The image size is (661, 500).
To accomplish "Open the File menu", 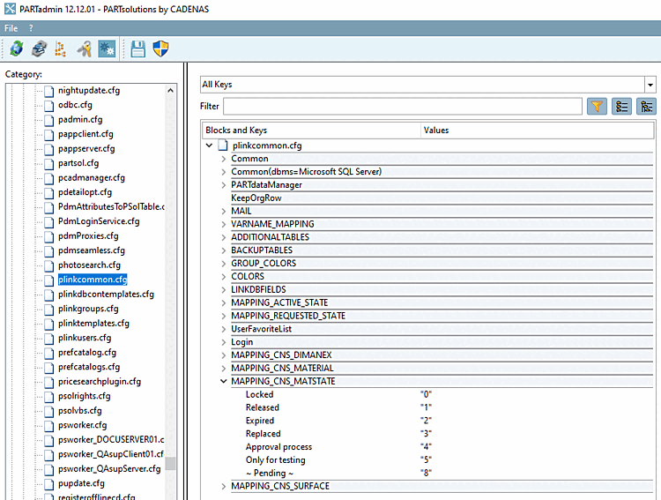I will tap(11, 28).
